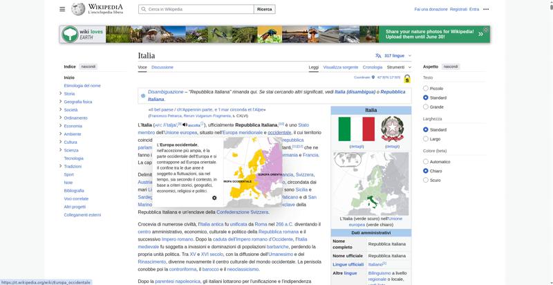
Task: Close the Wiki Loves Earth banner
Action: click(486, 30)
